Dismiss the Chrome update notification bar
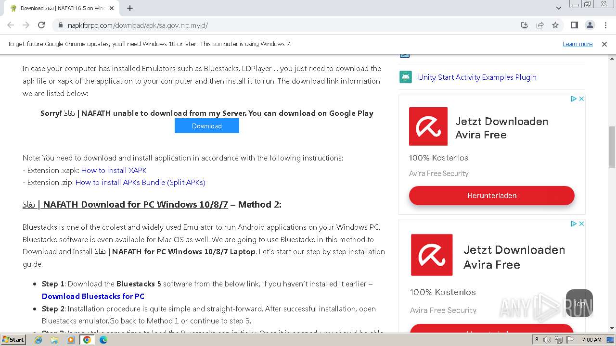Image resolution: width=616 pixels, height=346 pixels. (x=604, y=44)
